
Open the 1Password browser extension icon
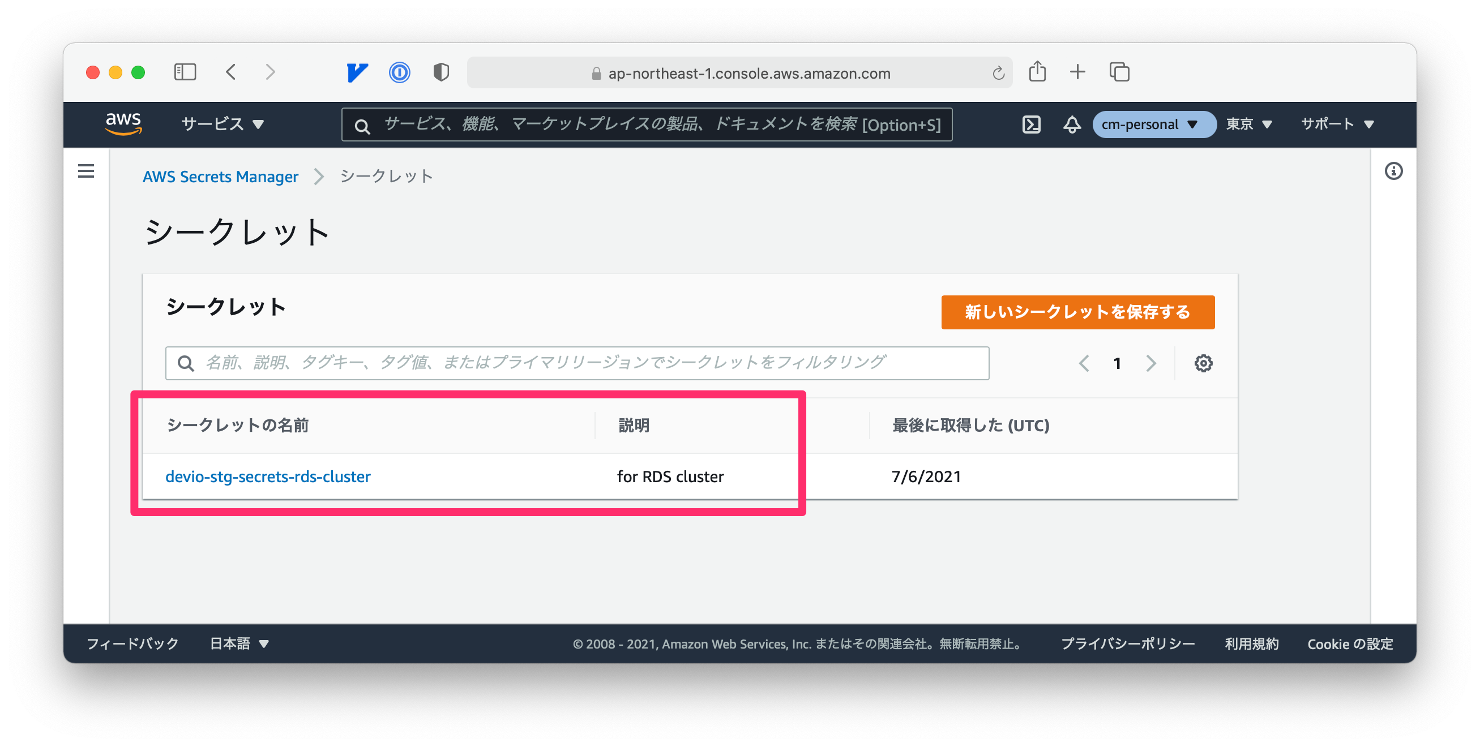(x=399, y=72)
